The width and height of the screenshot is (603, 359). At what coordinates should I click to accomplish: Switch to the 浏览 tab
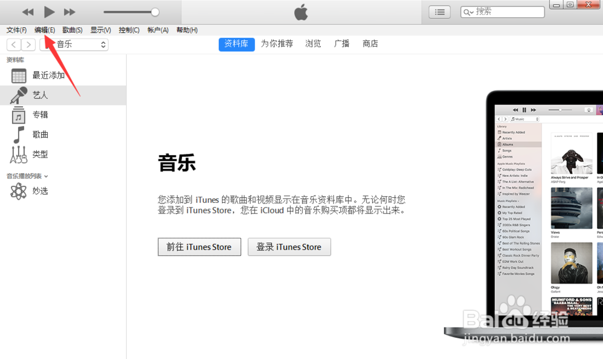[x=313, y=44]
